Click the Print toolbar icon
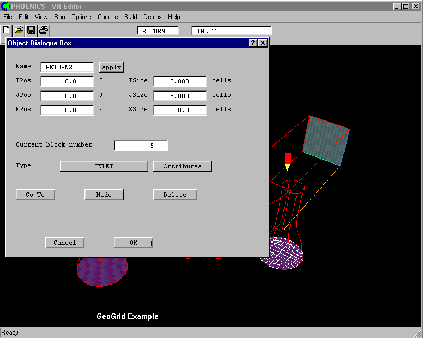 [x=44, y=30]
